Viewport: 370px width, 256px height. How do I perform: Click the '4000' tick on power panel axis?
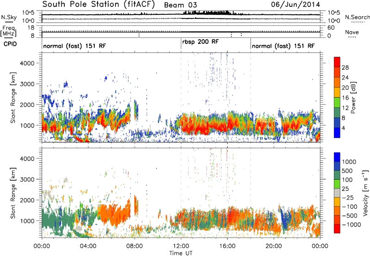(27, 63)
